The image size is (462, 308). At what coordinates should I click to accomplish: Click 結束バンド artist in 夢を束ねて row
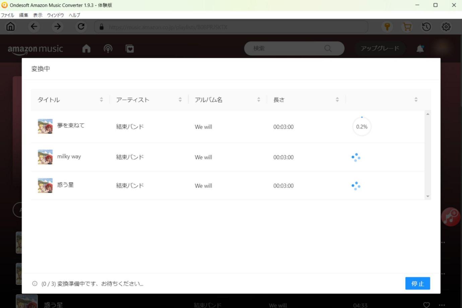click(130, 127)
